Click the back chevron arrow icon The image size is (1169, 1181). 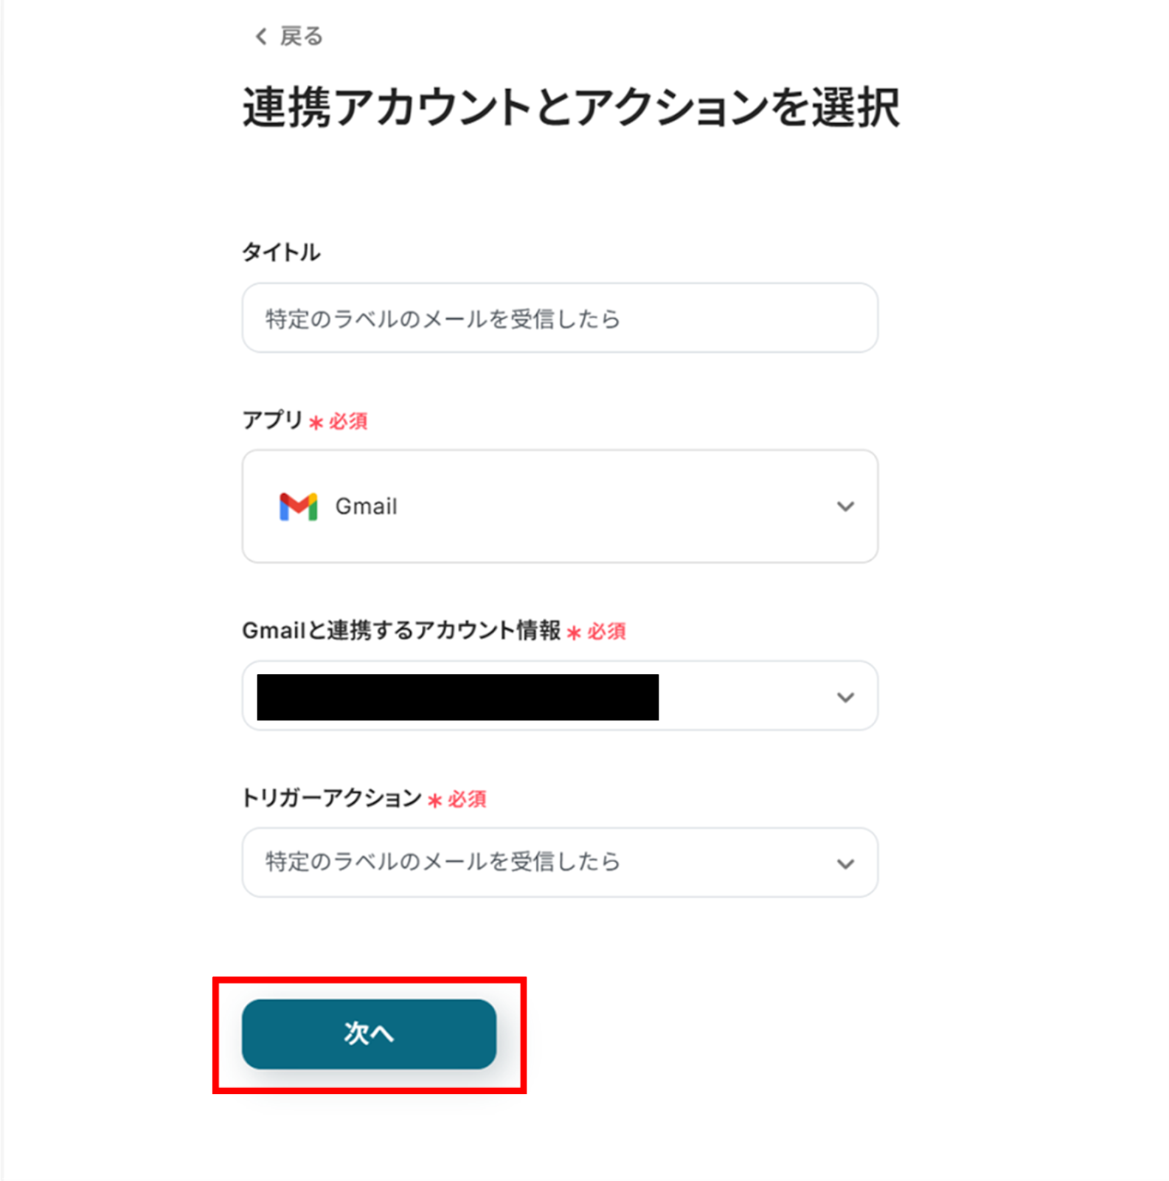pos(261,36)
